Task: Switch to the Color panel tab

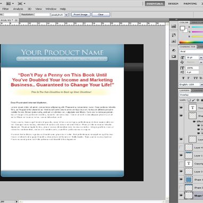Action: coord(184,22)
